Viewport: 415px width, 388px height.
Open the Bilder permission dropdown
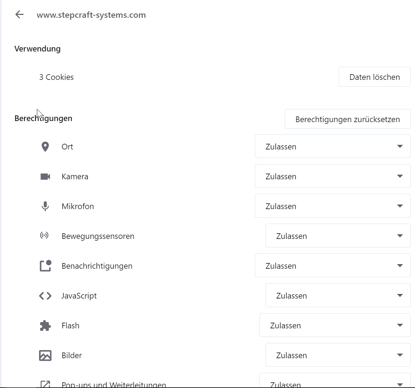pyautogui.click(x=338, y=355)
